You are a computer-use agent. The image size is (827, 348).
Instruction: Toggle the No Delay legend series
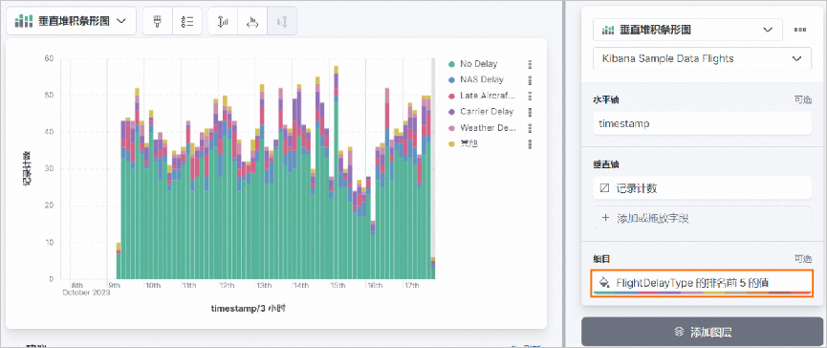(478, 64)
